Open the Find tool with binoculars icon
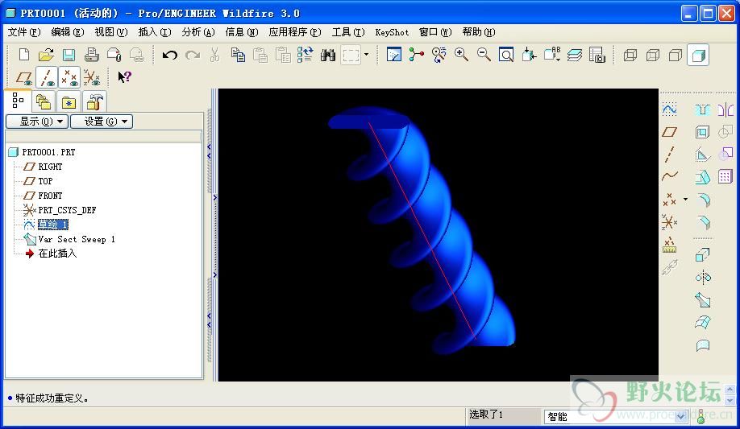The height and width of the screenshot is (429, 740). coord(327,56)
